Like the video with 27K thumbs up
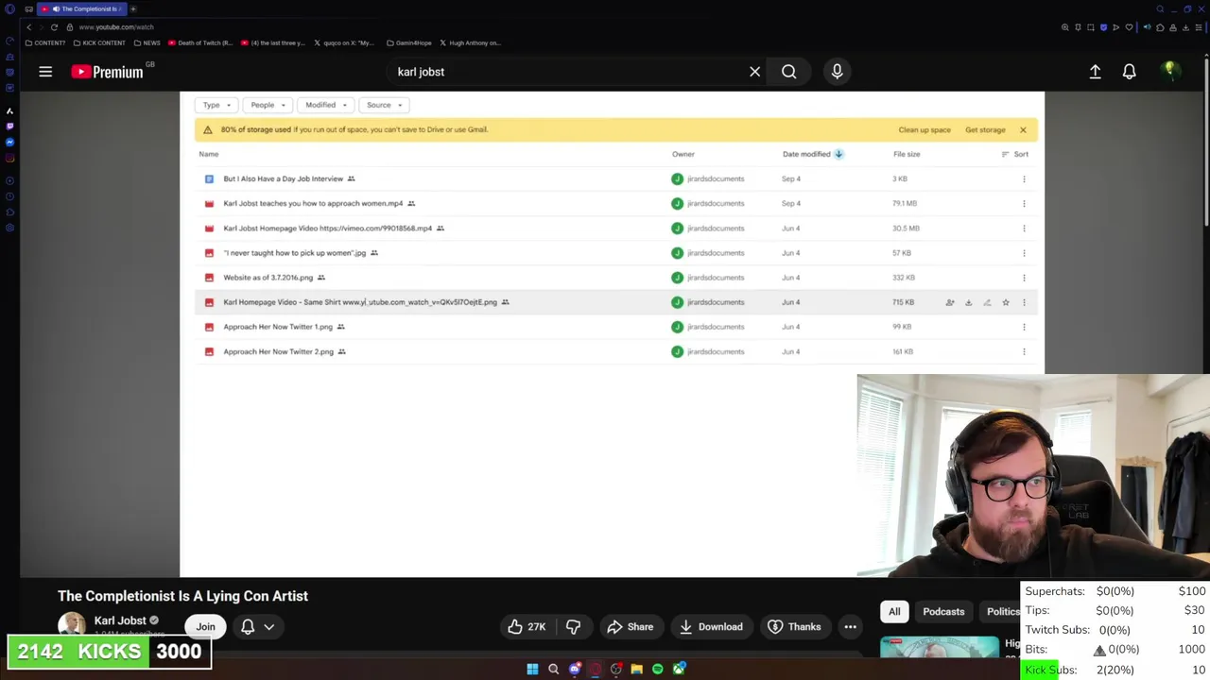Viewport: 1210px width, 680px height. point(526,626)
